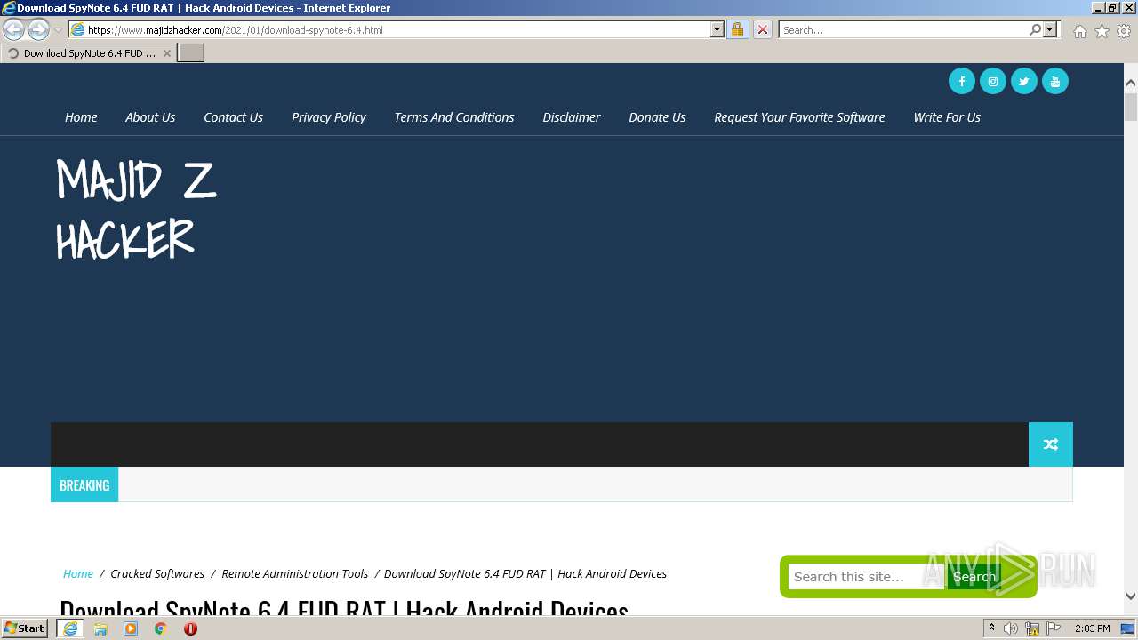Viewport: 1138px width, 640px height.
Task: Close the Download SpyNote tab
Action: (x=166, y=53)
